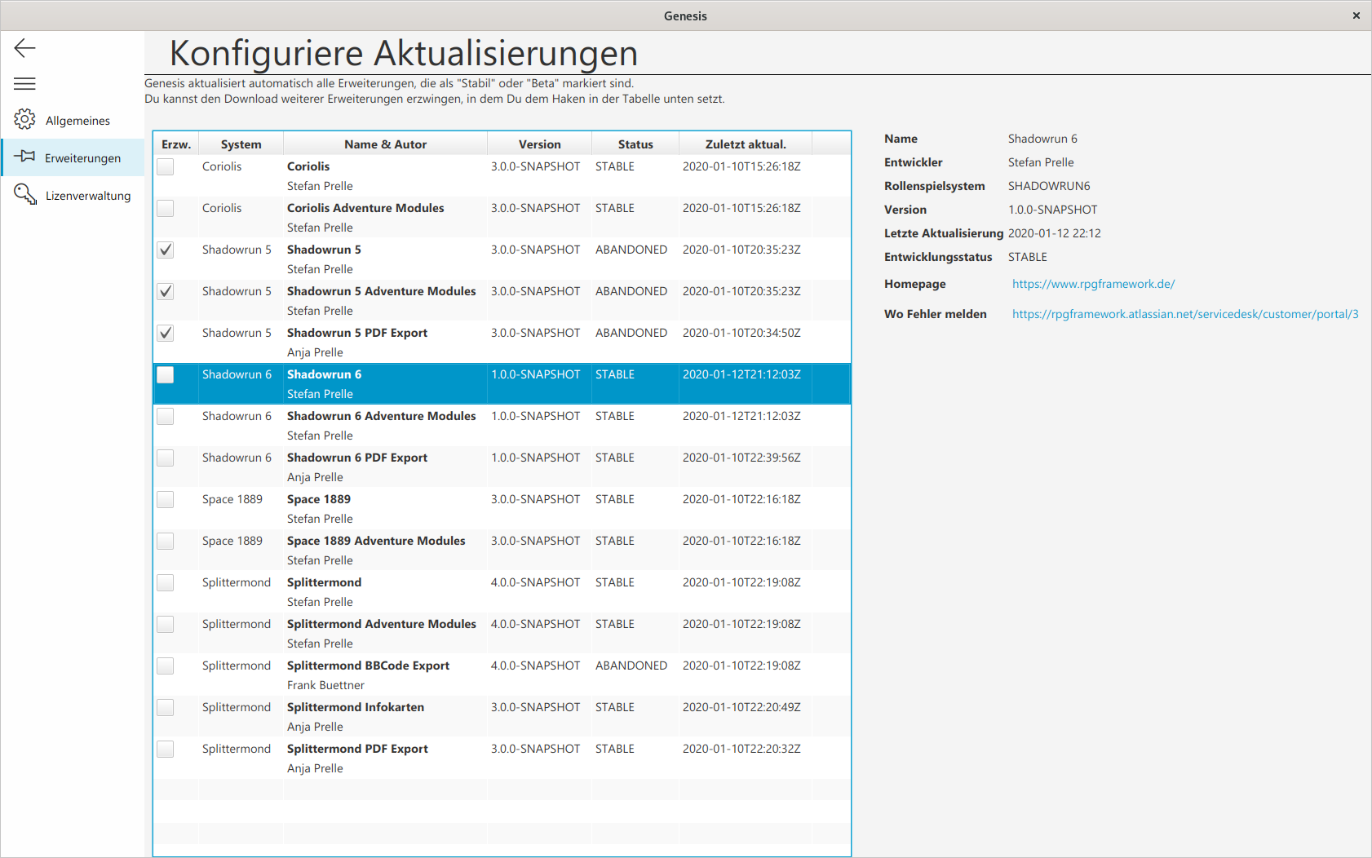This screenshot has height=858, width=1372.
Task: Check Space 1889 Adventure Modules checkbox
Action: (x=166, y=541)
